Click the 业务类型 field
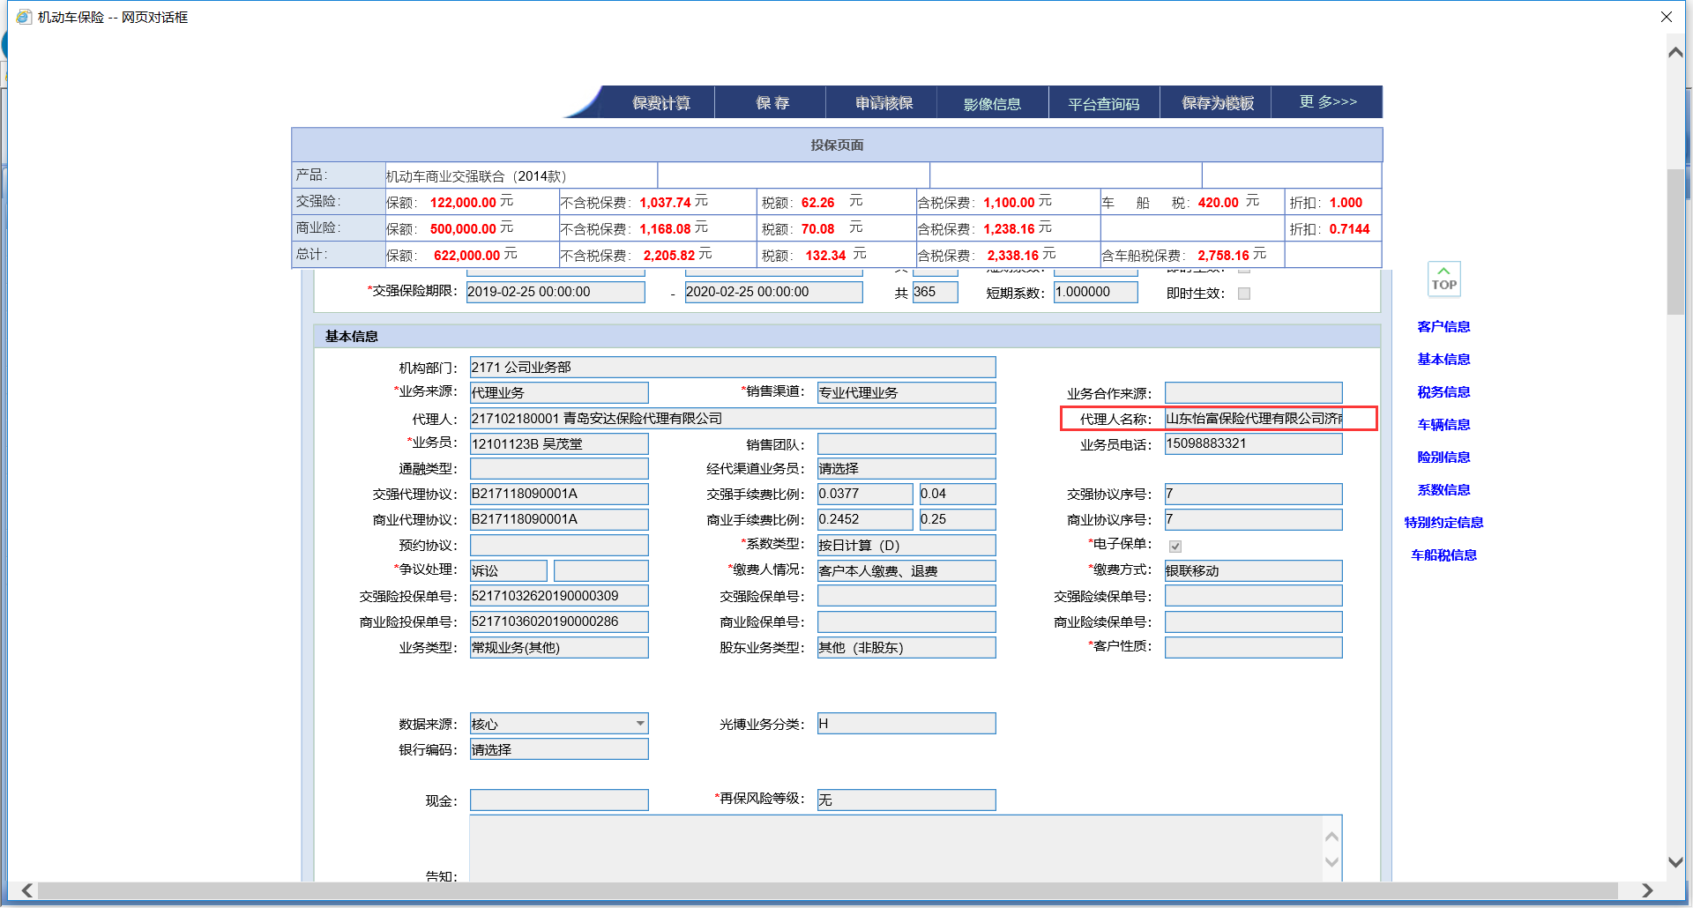 point(559,647)
